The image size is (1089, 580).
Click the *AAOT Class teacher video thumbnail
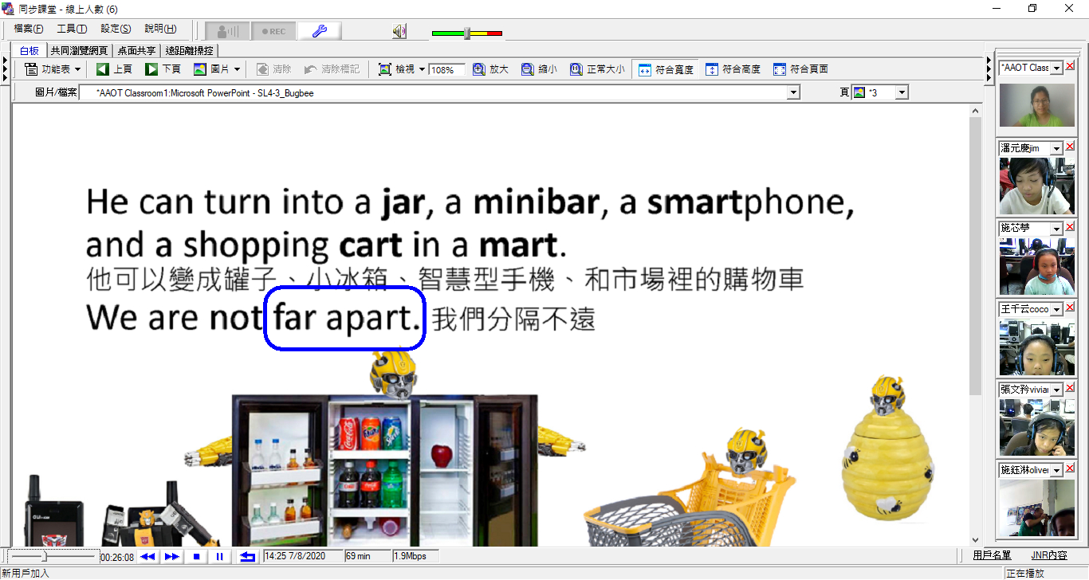(1037, 104)
